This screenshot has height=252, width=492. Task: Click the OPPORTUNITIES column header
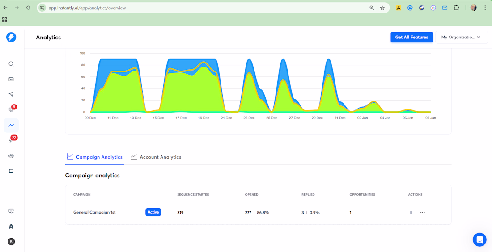(x=362, y=195)
